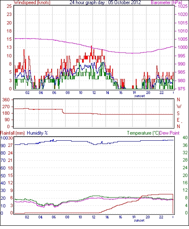The width and height of the screenshot is (189, 229).
Task: Click the 90 humidity axis value
Action: [3, 146]
